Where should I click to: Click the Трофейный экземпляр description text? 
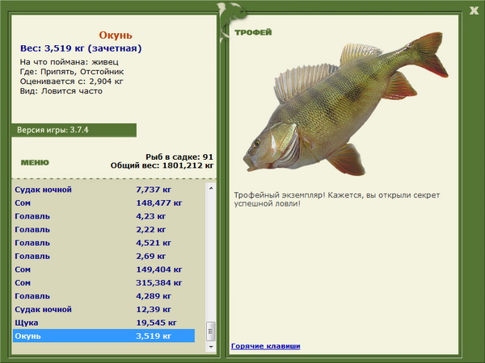(x=337, y=199)
